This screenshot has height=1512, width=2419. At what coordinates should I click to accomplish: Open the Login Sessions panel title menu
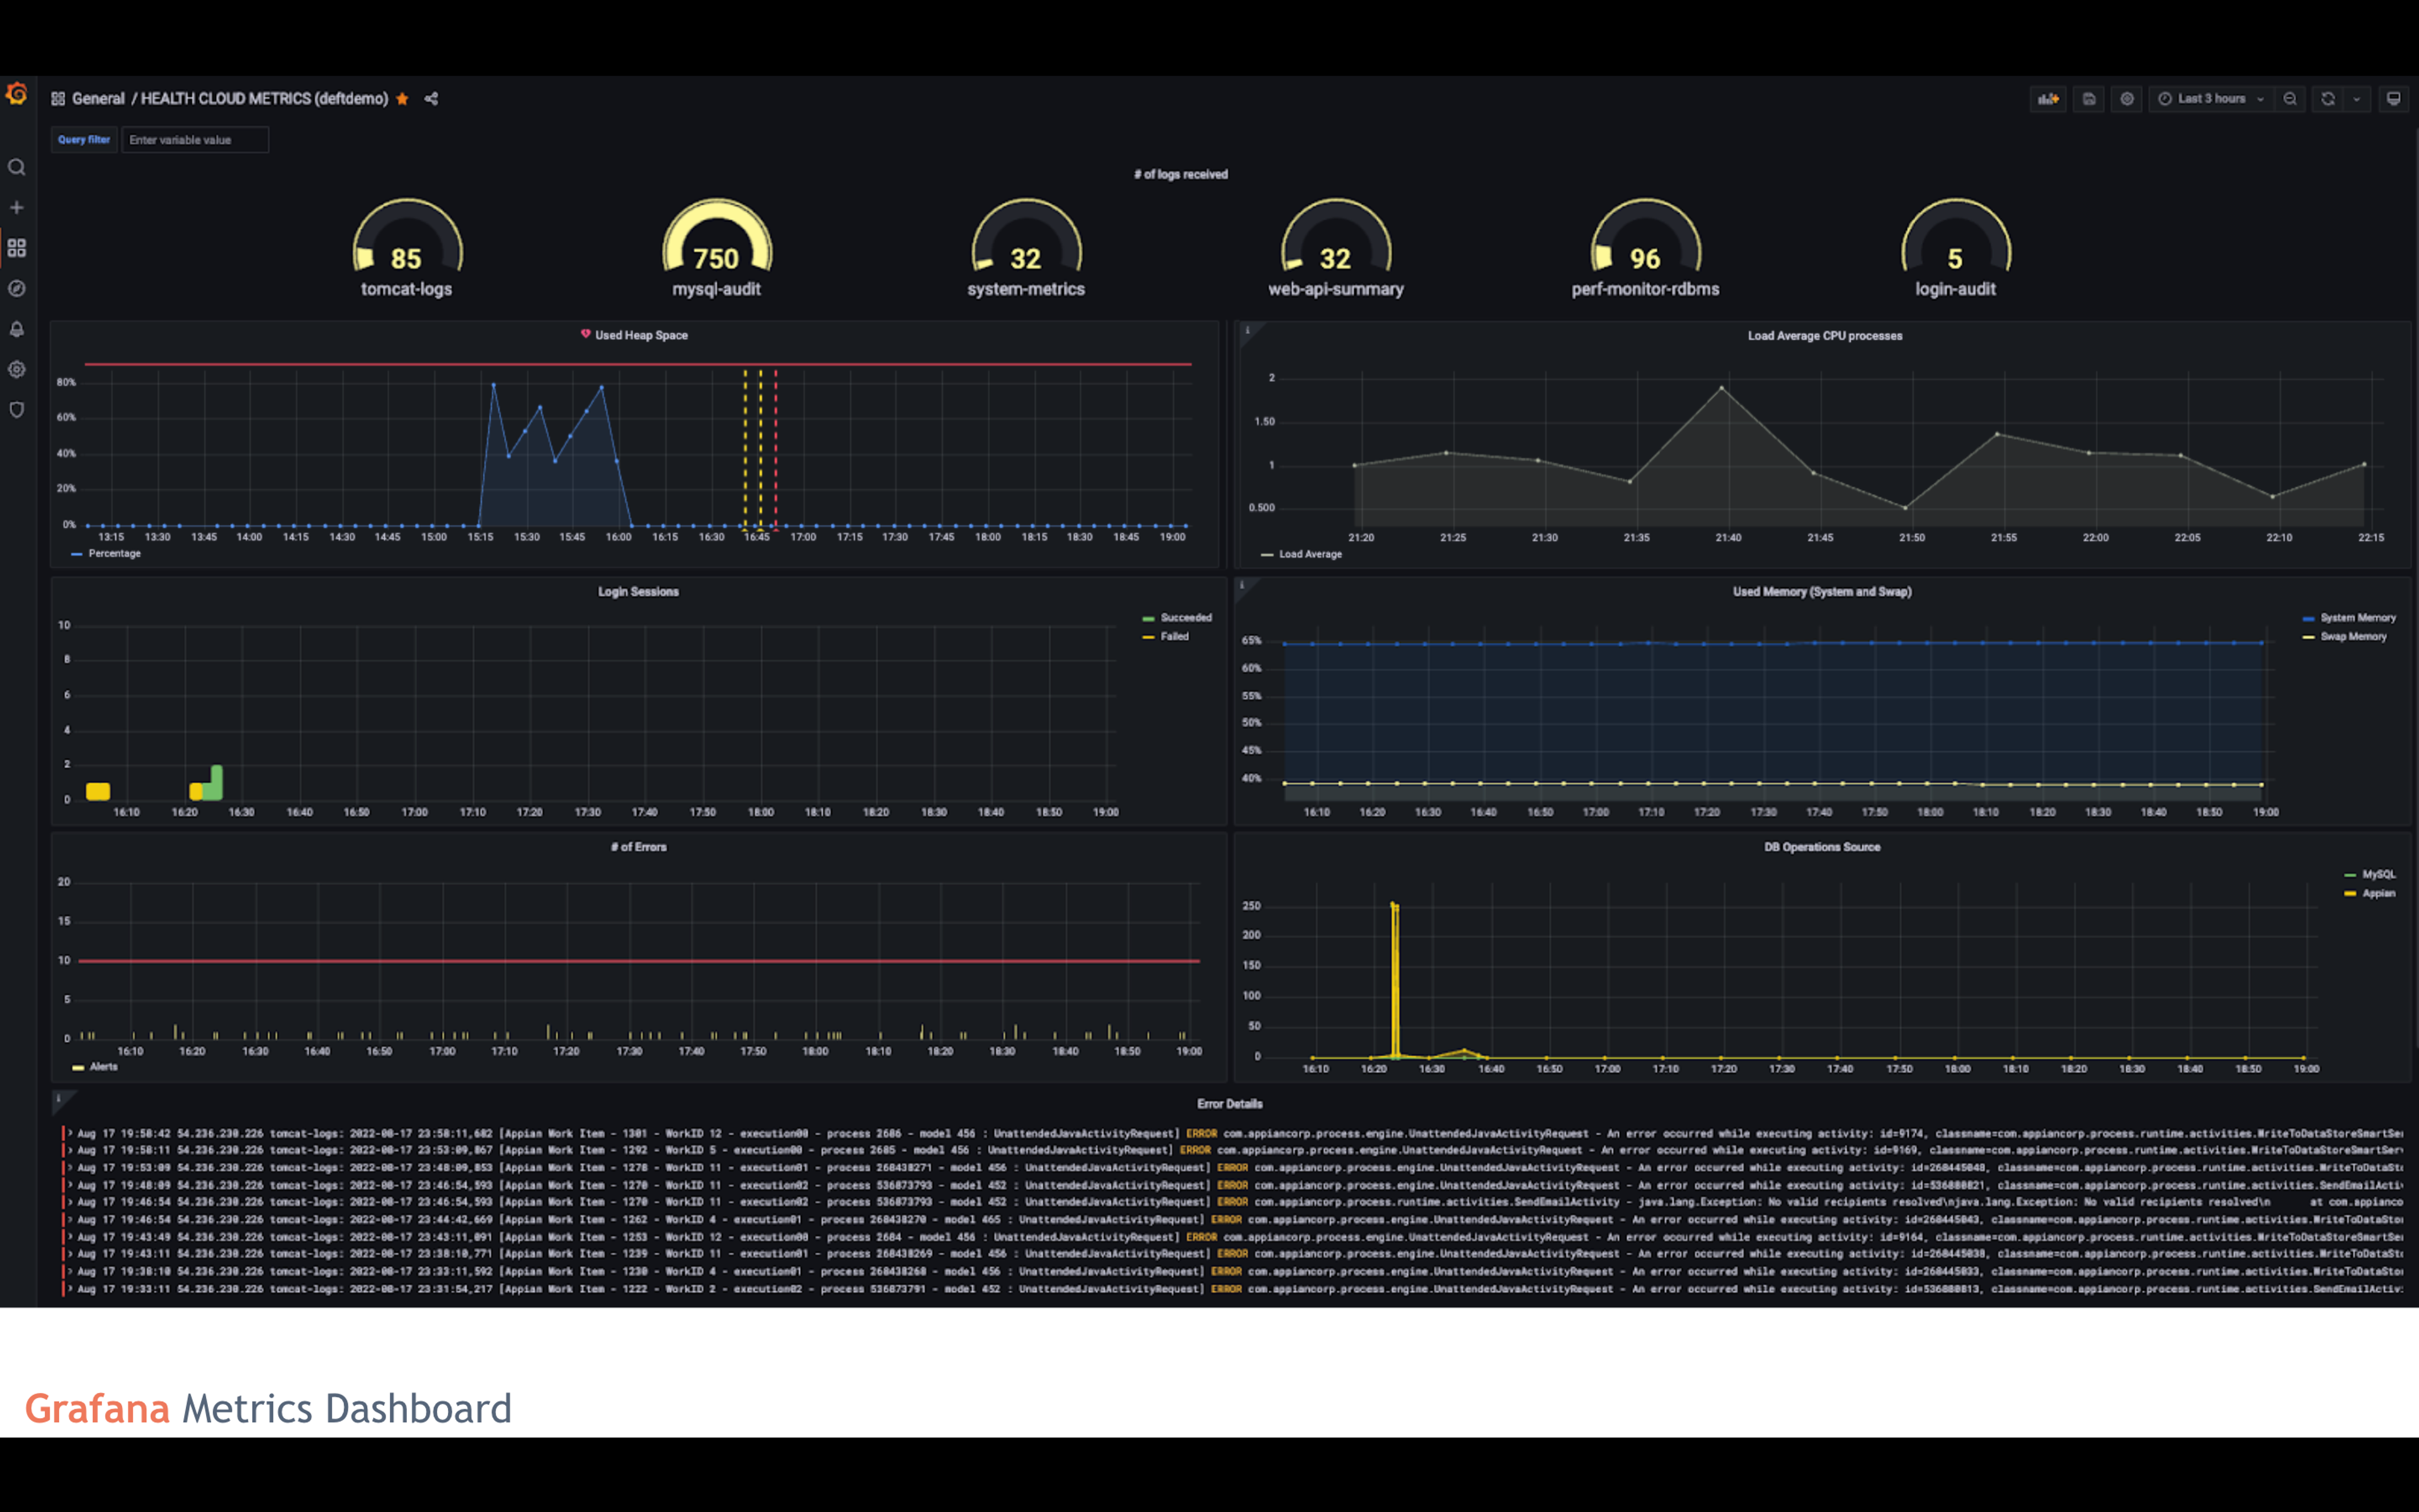[638, 592]
